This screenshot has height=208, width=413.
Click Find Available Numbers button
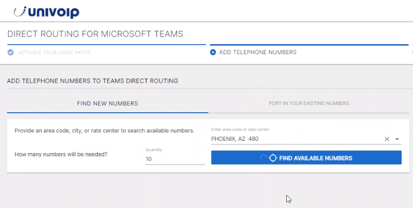click(307, 158)
